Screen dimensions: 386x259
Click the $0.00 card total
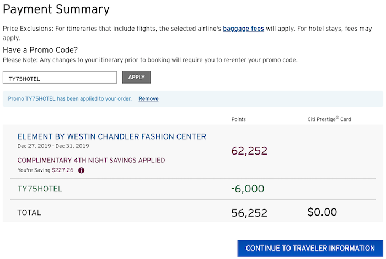tap(322, 212)
